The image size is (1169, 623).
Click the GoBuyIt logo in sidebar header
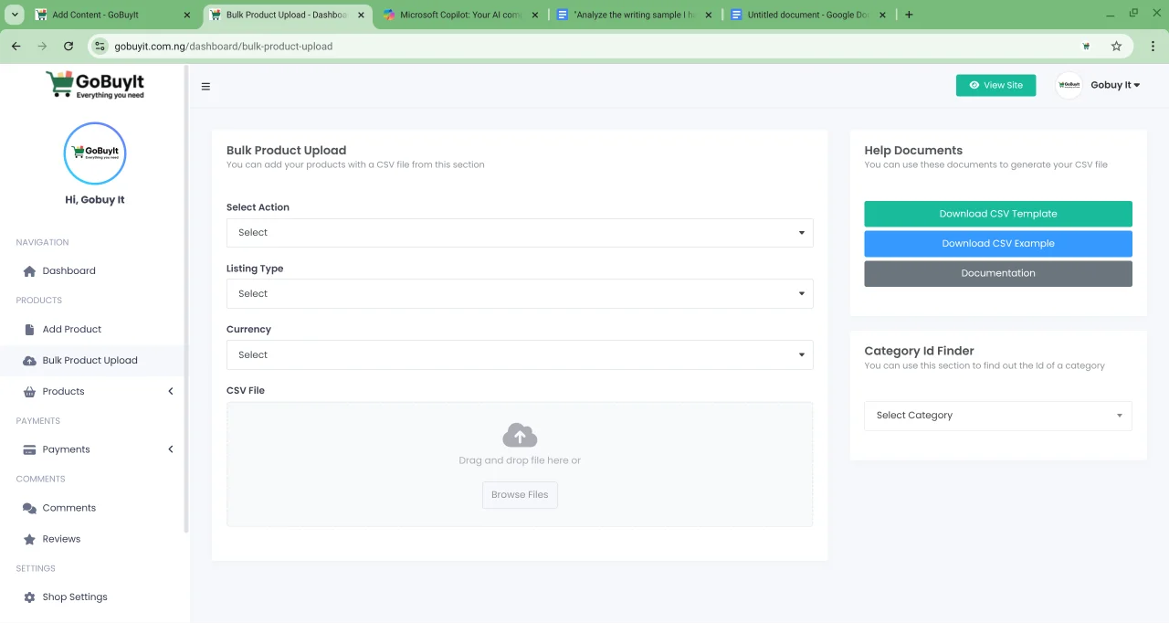95,85
